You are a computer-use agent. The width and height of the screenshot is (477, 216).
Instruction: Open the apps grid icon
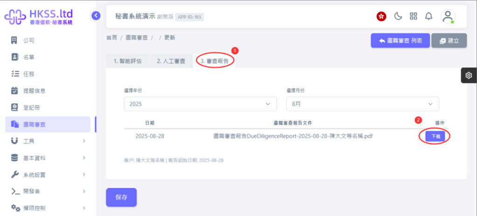coord(413,16)
